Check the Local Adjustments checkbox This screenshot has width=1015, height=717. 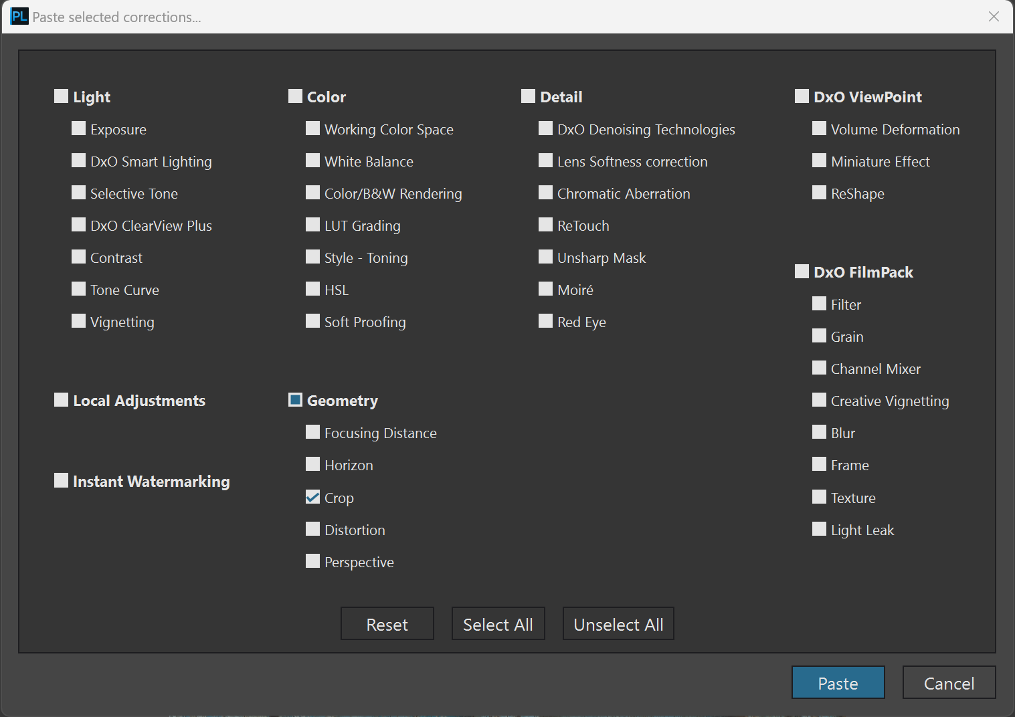61,400
